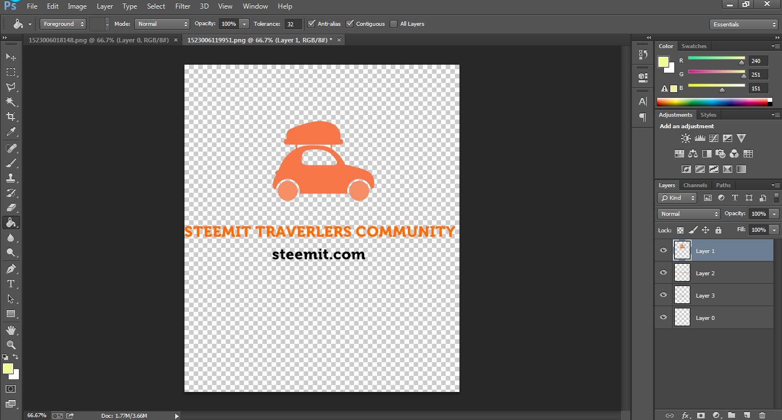This screenshot has height=420, width=782.
Task: Open the Filter menu
Action: click(x=183, y=6)
